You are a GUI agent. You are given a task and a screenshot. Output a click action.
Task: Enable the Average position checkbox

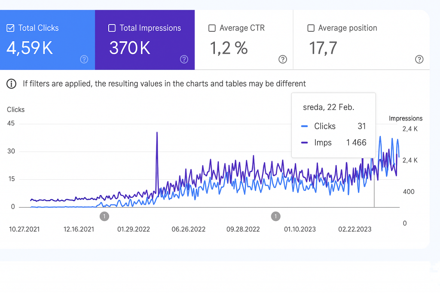(311, 28)
